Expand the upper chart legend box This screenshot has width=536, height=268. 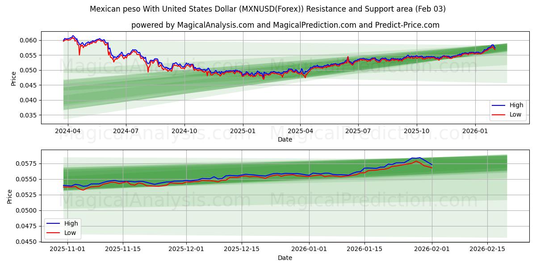(507, 110)
